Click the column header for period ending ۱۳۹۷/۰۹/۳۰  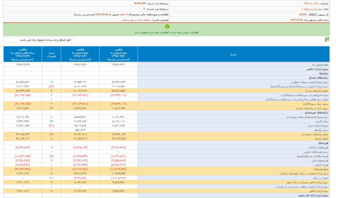[119, 54]
